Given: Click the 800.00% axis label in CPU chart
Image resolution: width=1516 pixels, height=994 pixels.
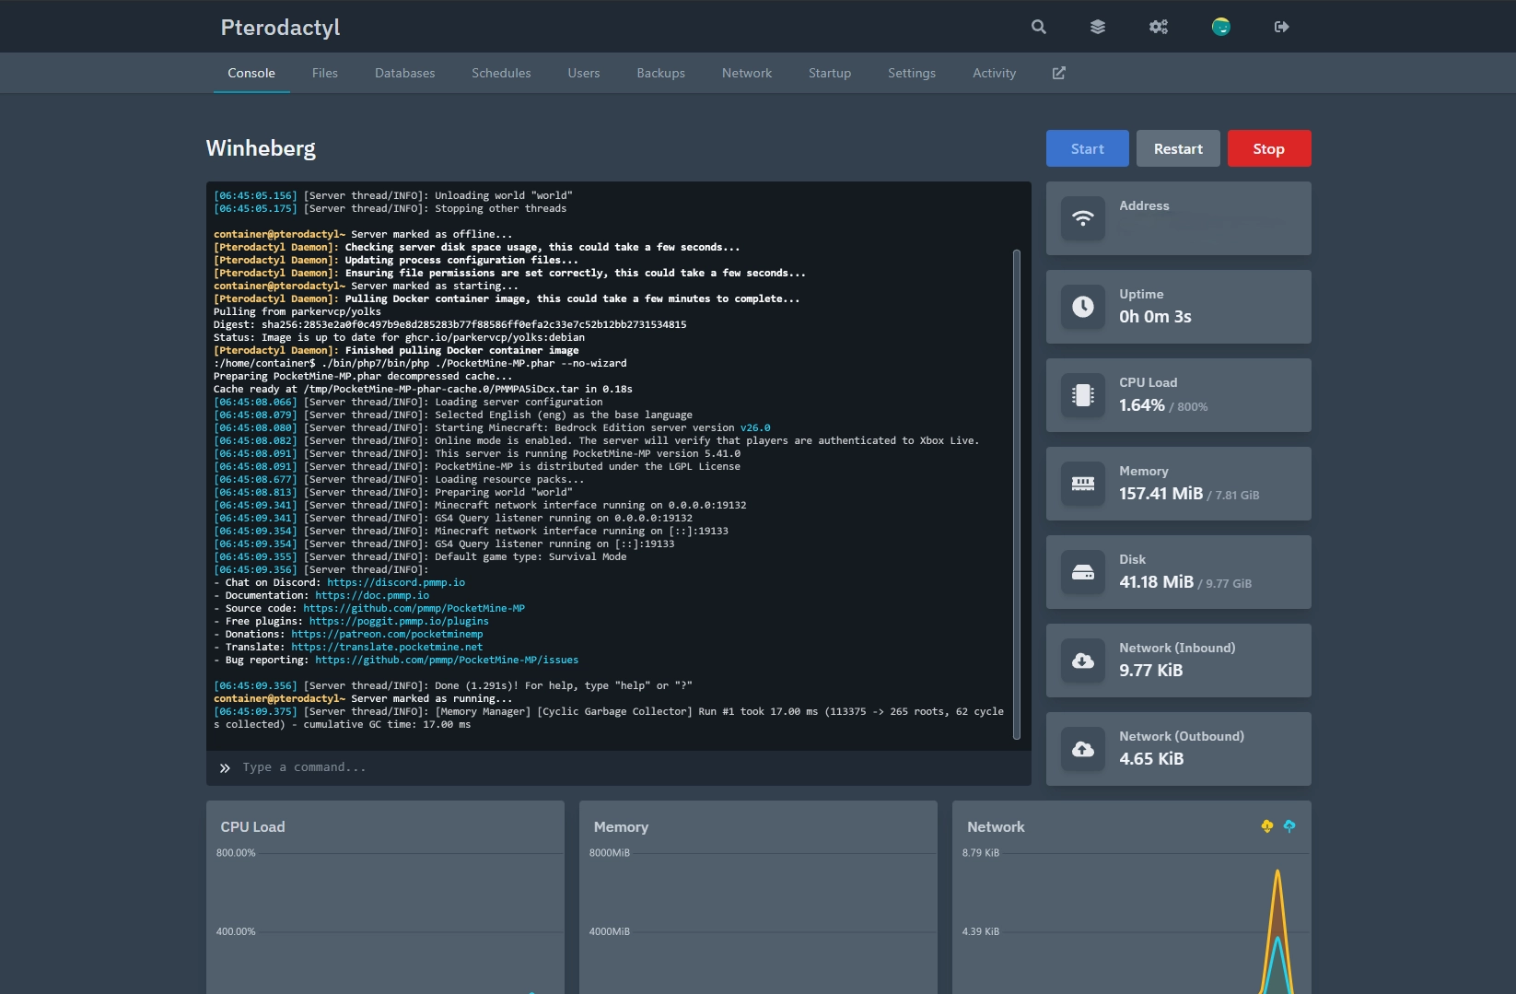Looking at the screenshot, I should click(x=236, y=852).
